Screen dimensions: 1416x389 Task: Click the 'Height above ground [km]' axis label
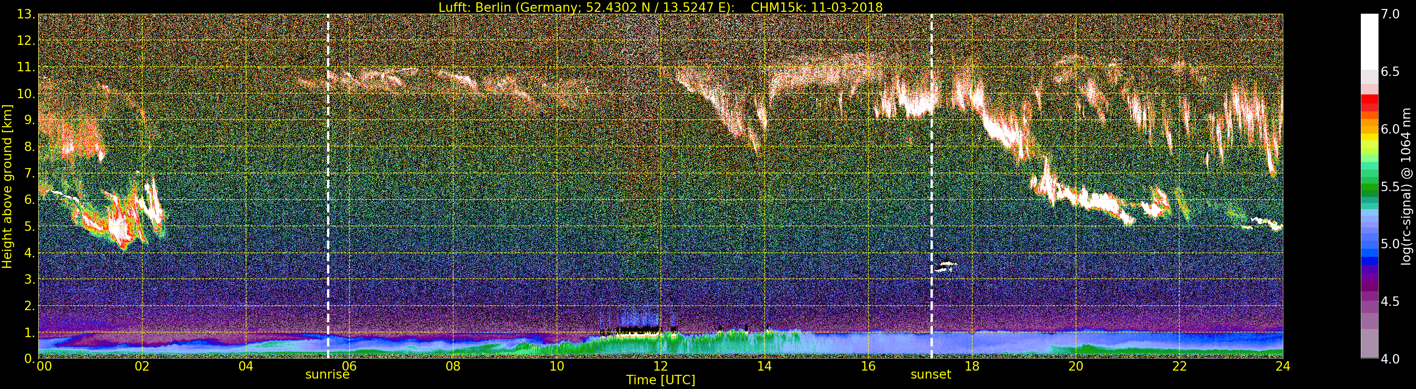[x=7, y=186]
